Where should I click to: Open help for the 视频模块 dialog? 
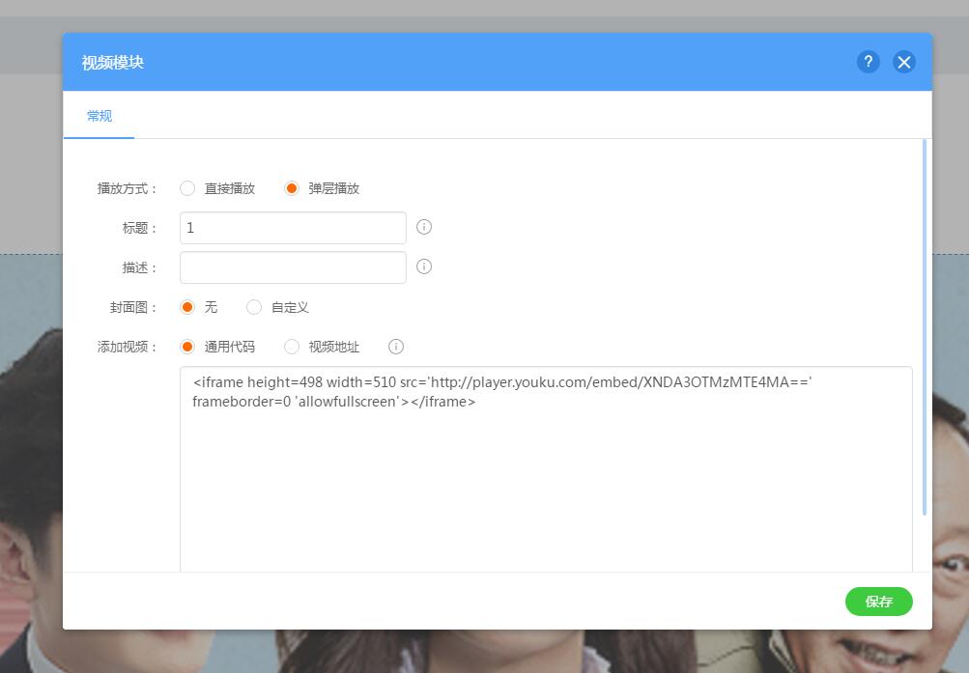[868, 62]
